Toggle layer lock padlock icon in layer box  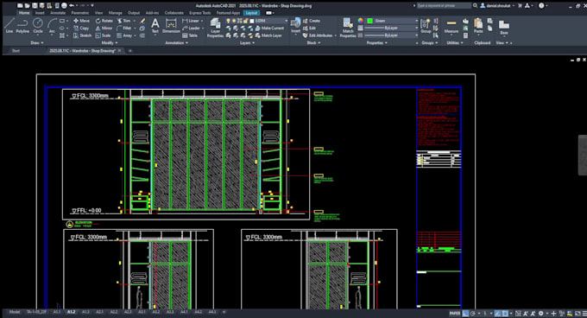pyautogui.click(x=246, y=21)
